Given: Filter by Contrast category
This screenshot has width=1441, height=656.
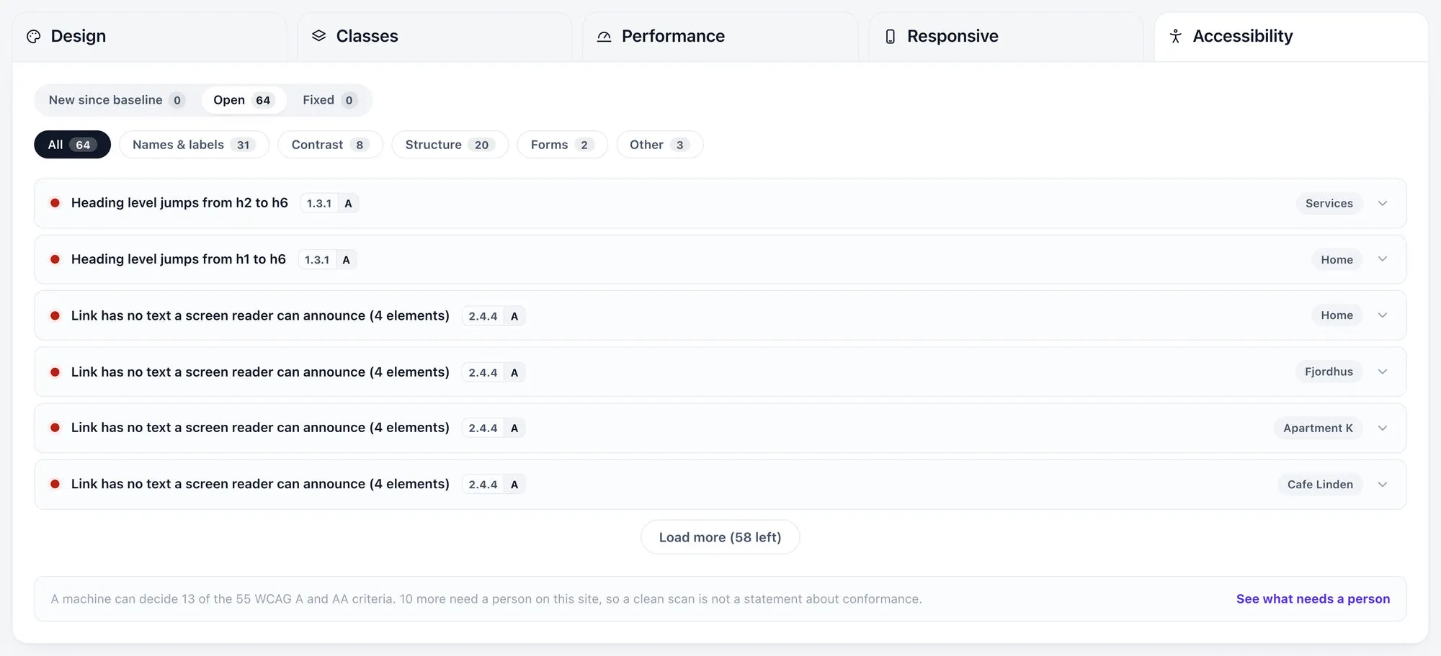Looking at the screenshot, I should (330, 145).
